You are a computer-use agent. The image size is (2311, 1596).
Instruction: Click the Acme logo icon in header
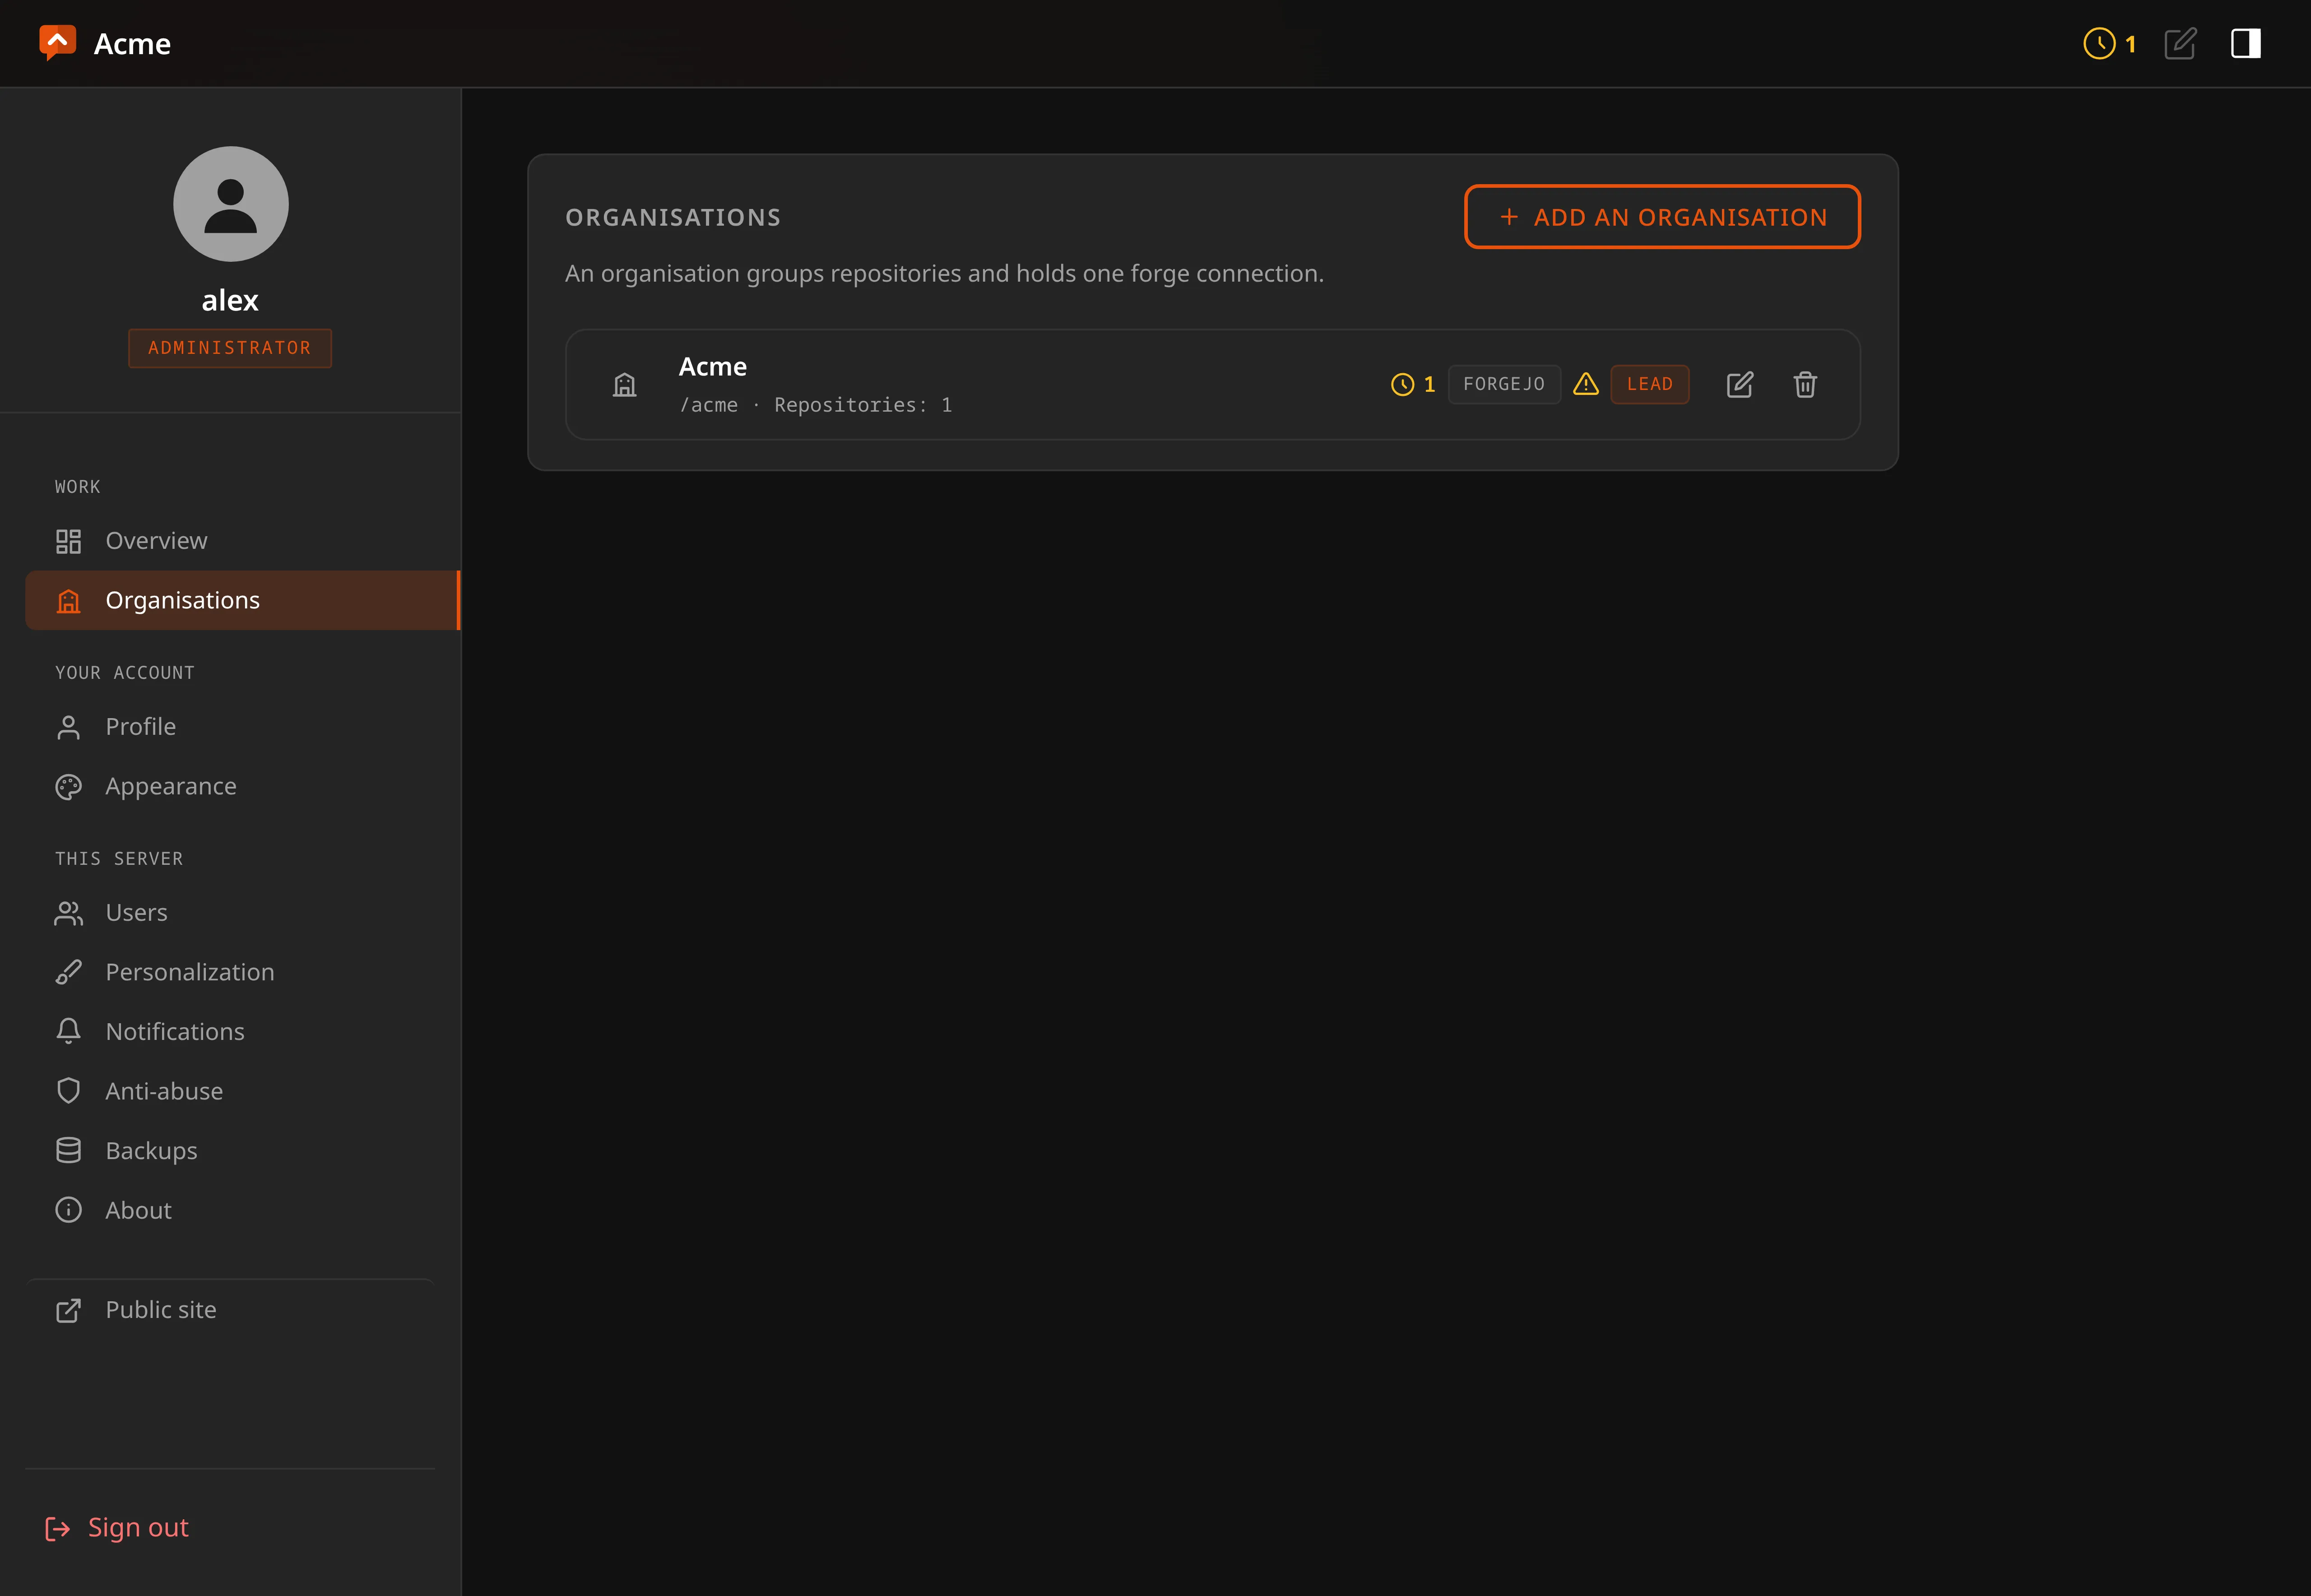[x=57, y=43]
